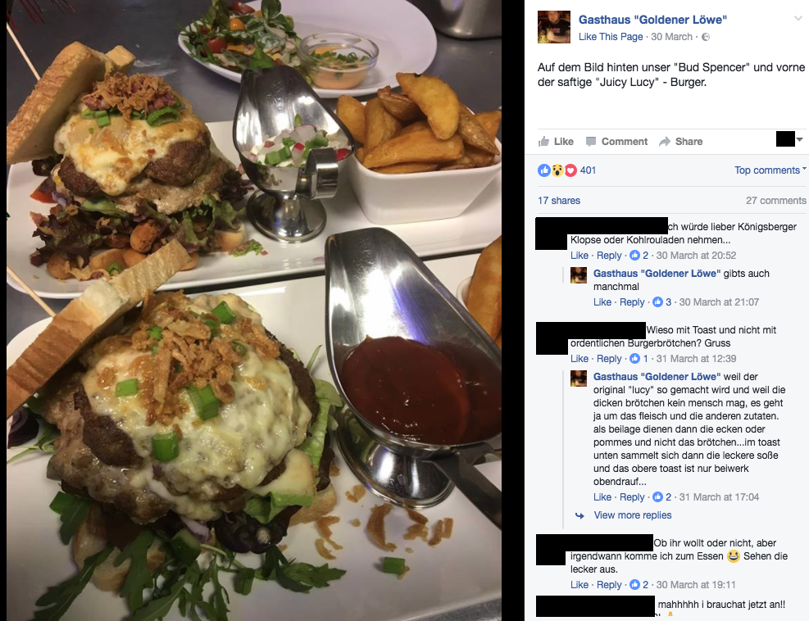The width and height of the screenshot is (809, 621).
Task: Open the commenting-as profile selector dropdown
Action: click(x=790, y=139)
